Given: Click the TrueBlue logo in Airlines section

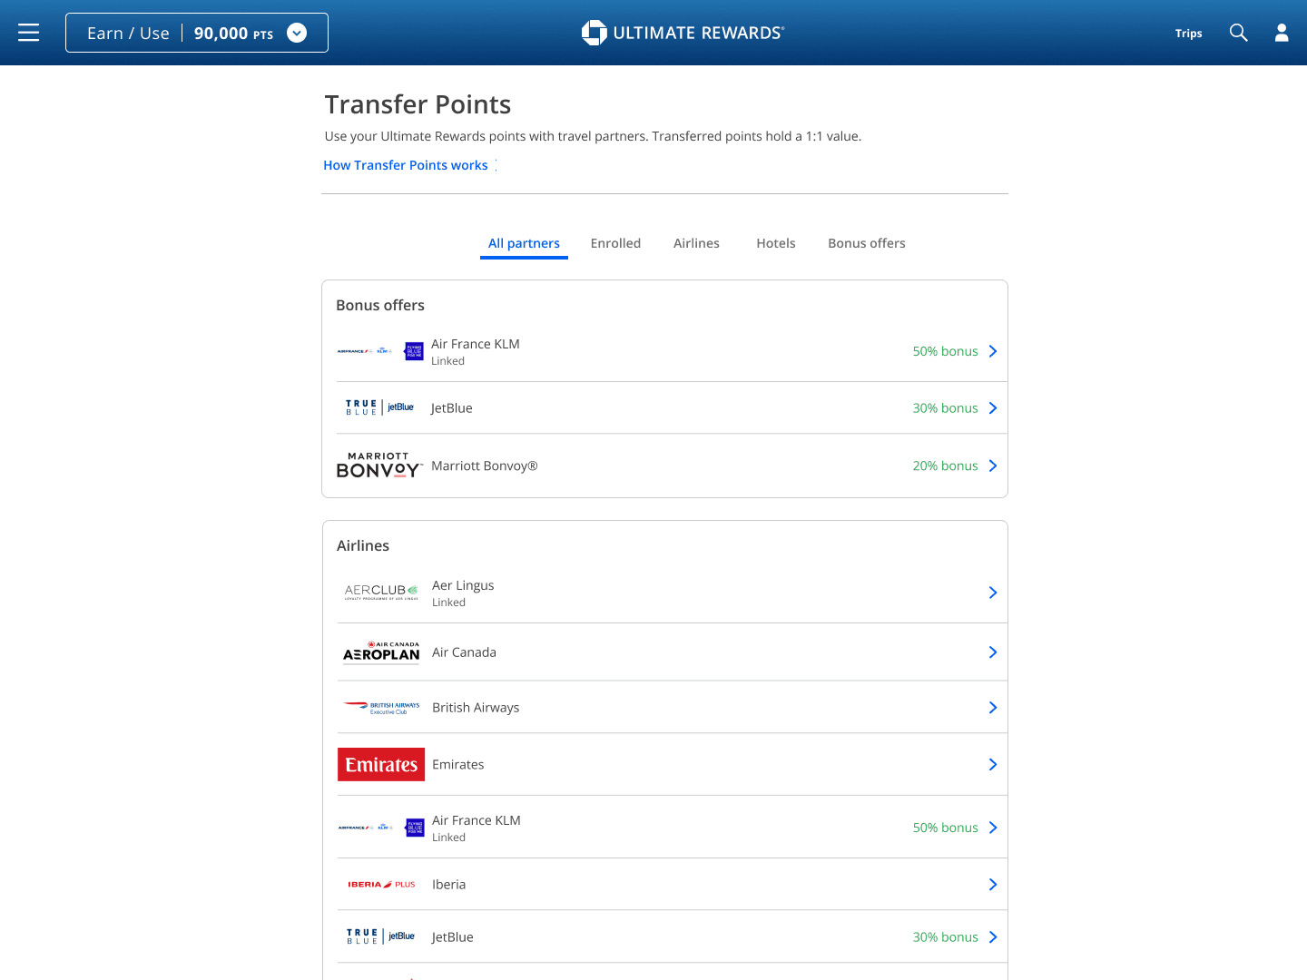Looking at the screenshot, I should [381, 936].
